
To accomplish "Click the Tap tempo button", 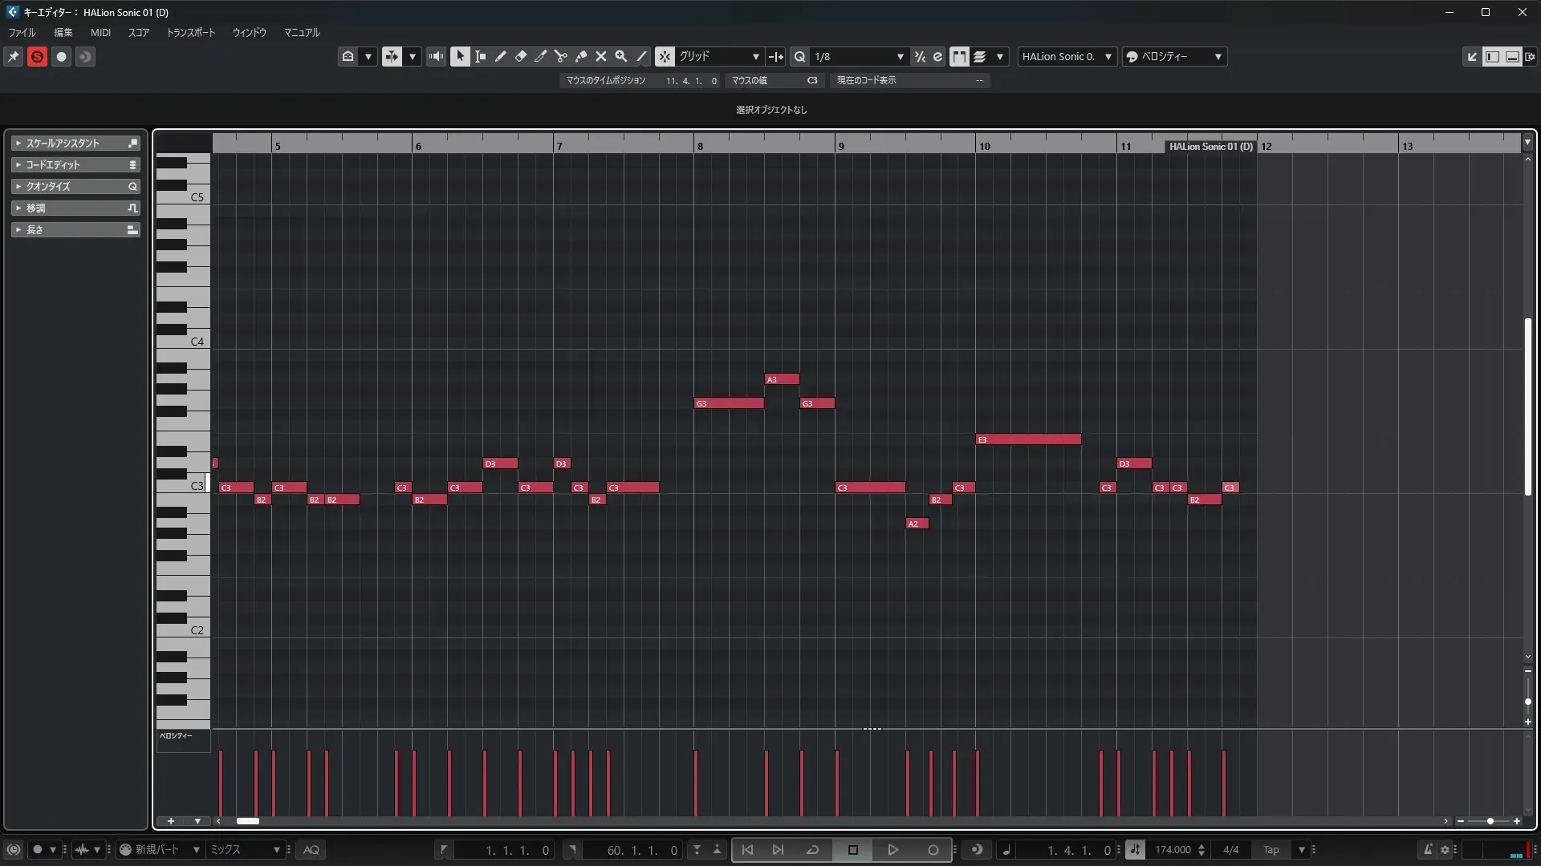I will (x=1271, y=850).
